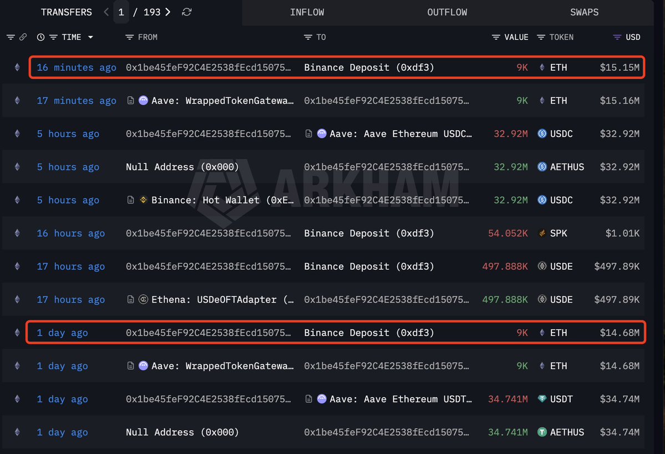This screenshot has height=454, width=665.
Task: Click 497.888K red value in Binance Deposit row
Action: pyautogui.click(x=505, y=266)
